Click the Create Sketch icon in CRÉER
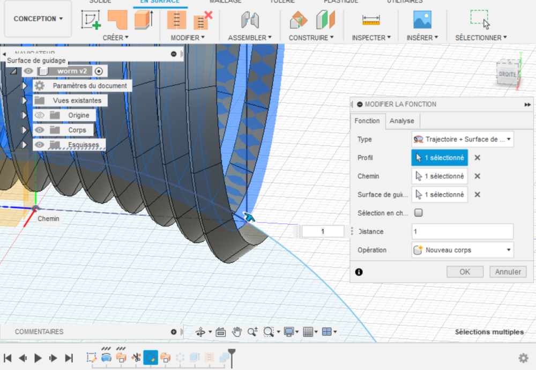The height and width of the screenshot is (370, 536). pos(91,20)
